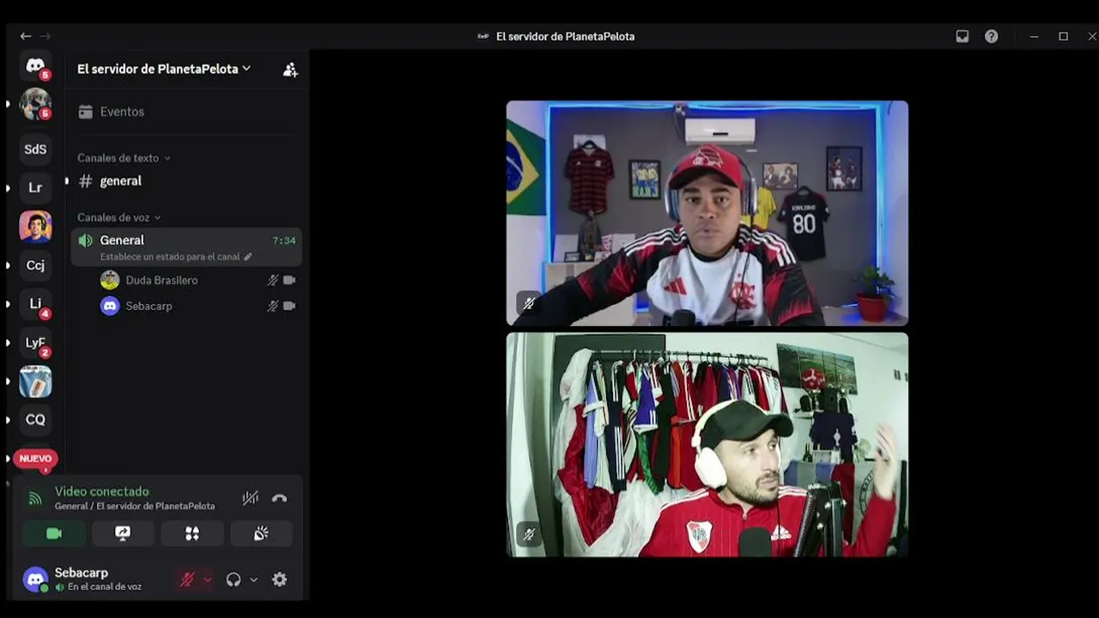Open the Li server
Image resolution: width=1099 pixels, height=618 pixels.
pyautogui.click(x=35, y=304)
